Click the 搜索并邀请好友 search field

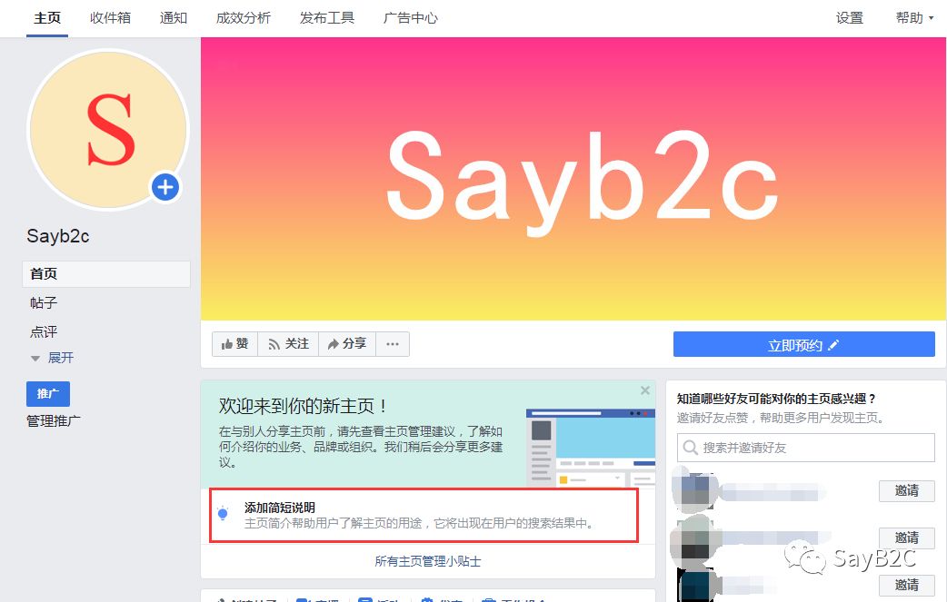click(x=805, y=448)
